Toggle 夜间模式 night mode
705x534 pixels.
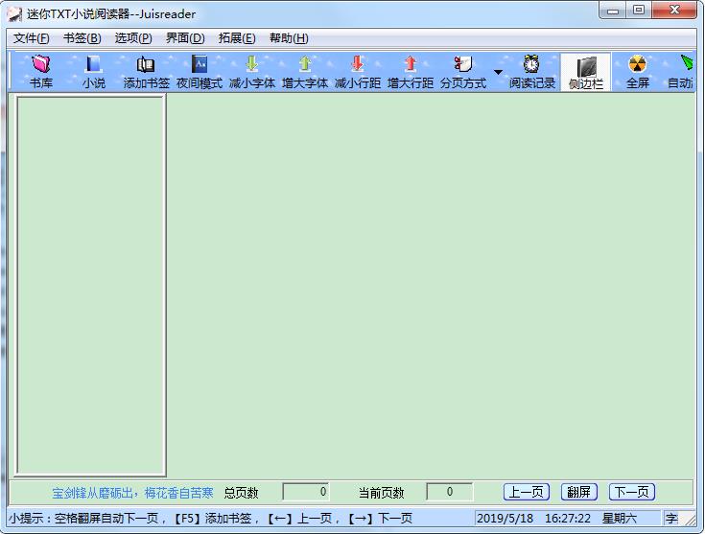[x=199, y=72]
